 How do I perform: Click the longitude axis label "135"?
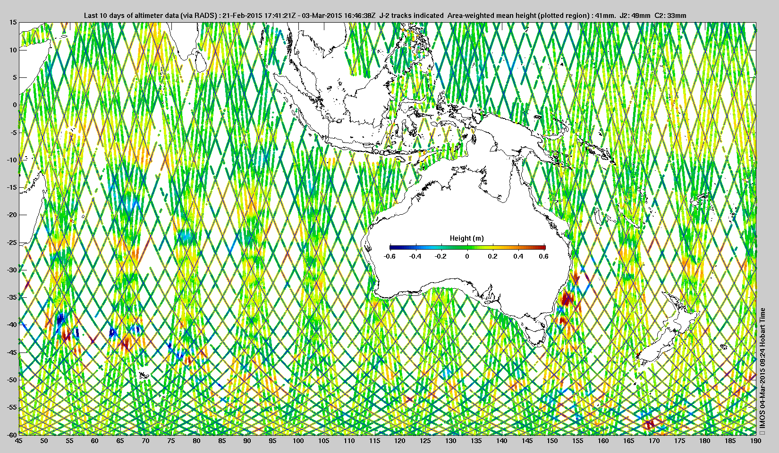pos(476,441)
